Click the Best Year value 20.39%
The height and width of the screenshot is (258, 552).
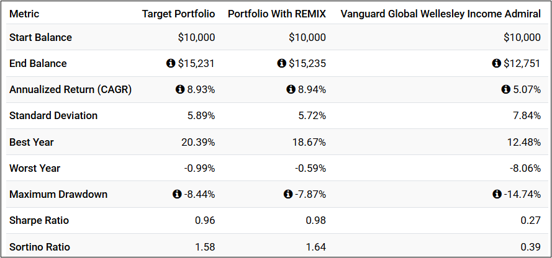click(x=197, y=142)
